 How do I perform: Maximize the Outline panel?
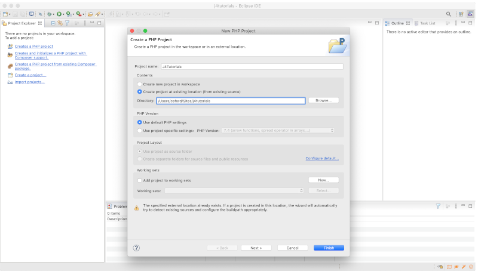click(x=470, y=23)
